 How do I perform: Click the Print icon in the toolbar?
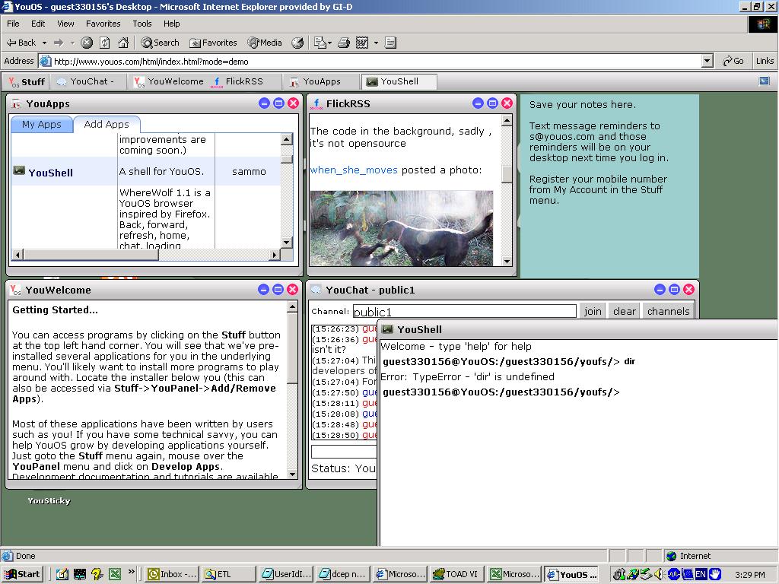coord(344,43)
